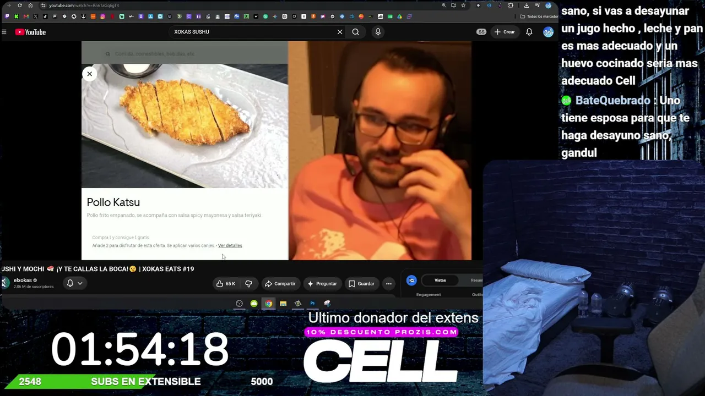Open the X (Twitter) bookmark
This screenshot has width=705, height=396.
point(36,16)
